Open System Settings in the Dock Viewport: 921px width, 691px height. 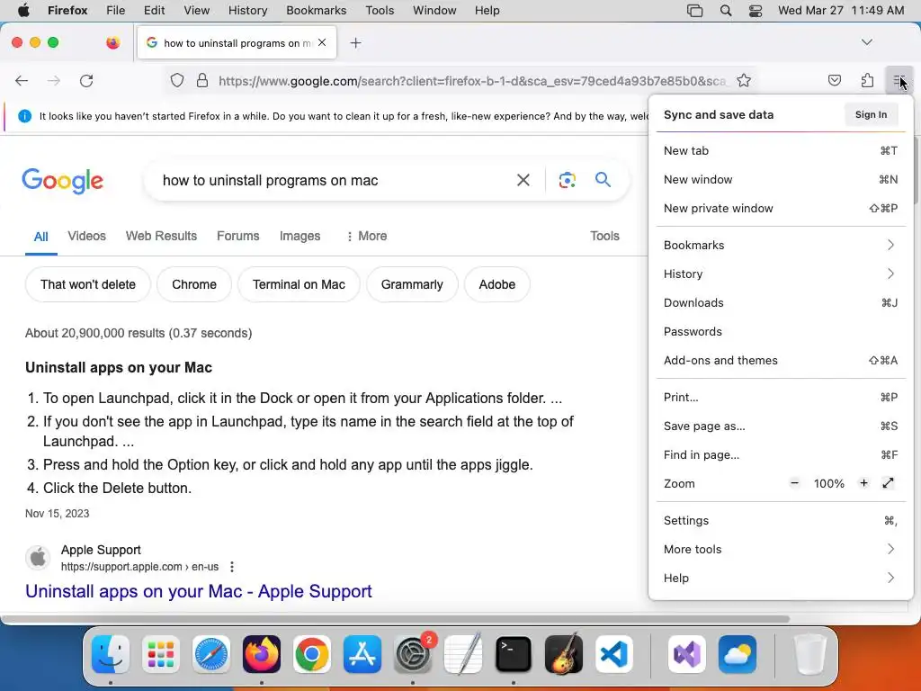[x=413, y=654]
